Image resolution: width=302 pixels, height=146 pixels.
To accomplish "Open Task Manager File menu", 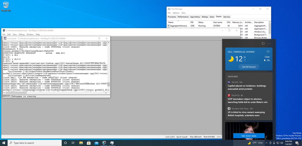I will tap(169, 13).
